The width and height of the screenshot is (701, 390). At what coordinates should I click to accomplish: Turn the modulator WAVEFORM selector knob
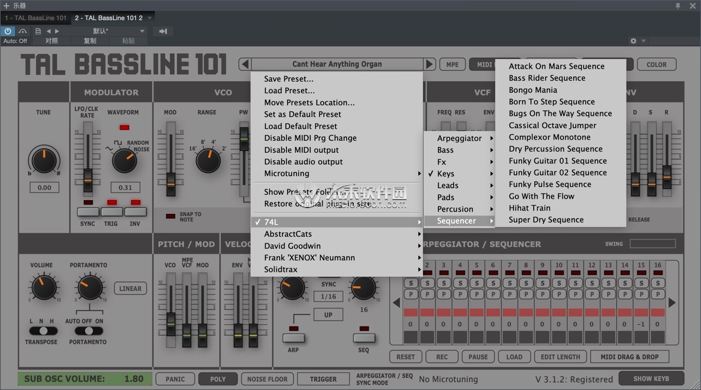[124, 161]
